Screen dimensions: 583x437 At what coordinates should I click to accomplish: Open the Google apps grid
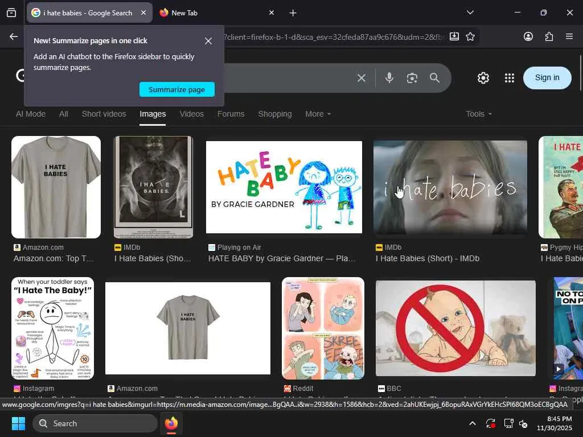tap(510, 78)
